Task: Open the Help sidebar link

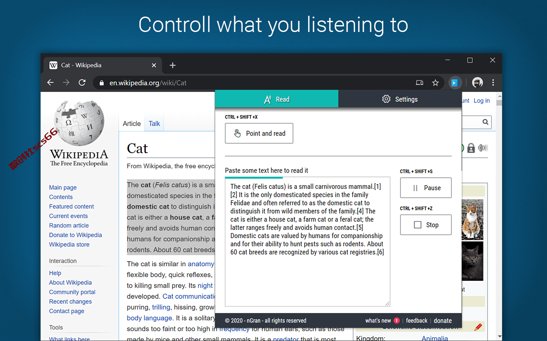Action: pyautogui.click(x=55, y=273)
